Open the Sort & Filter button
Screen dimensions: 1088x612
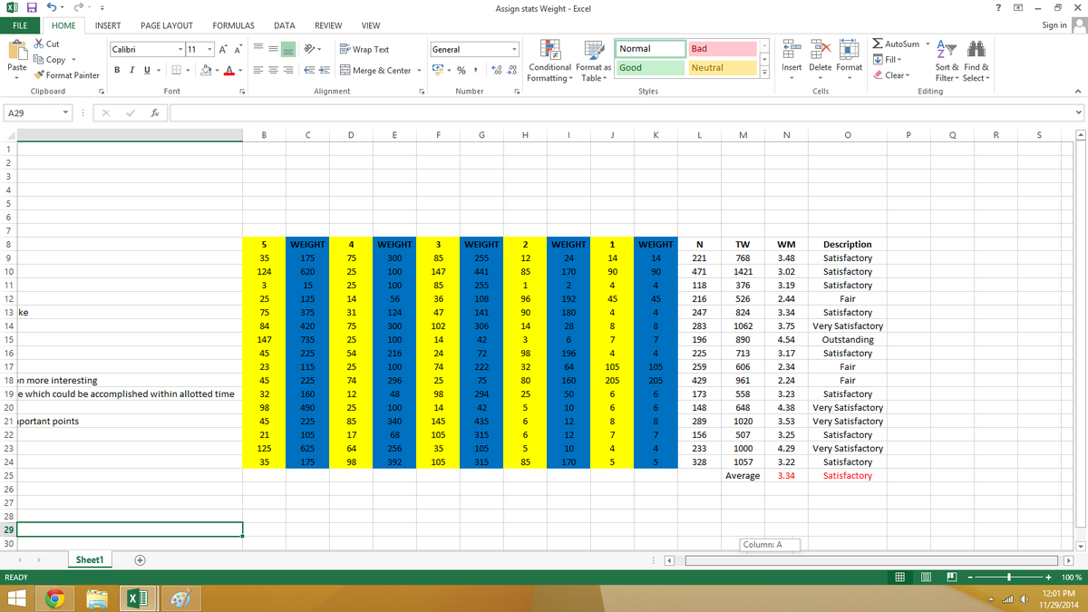pos(947,60)
